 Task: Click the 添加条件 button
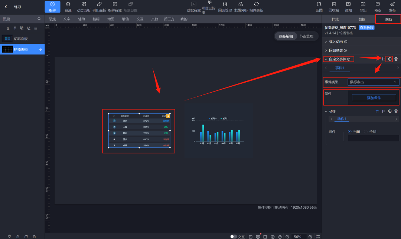pyautogui.click(x=374, y=98)
